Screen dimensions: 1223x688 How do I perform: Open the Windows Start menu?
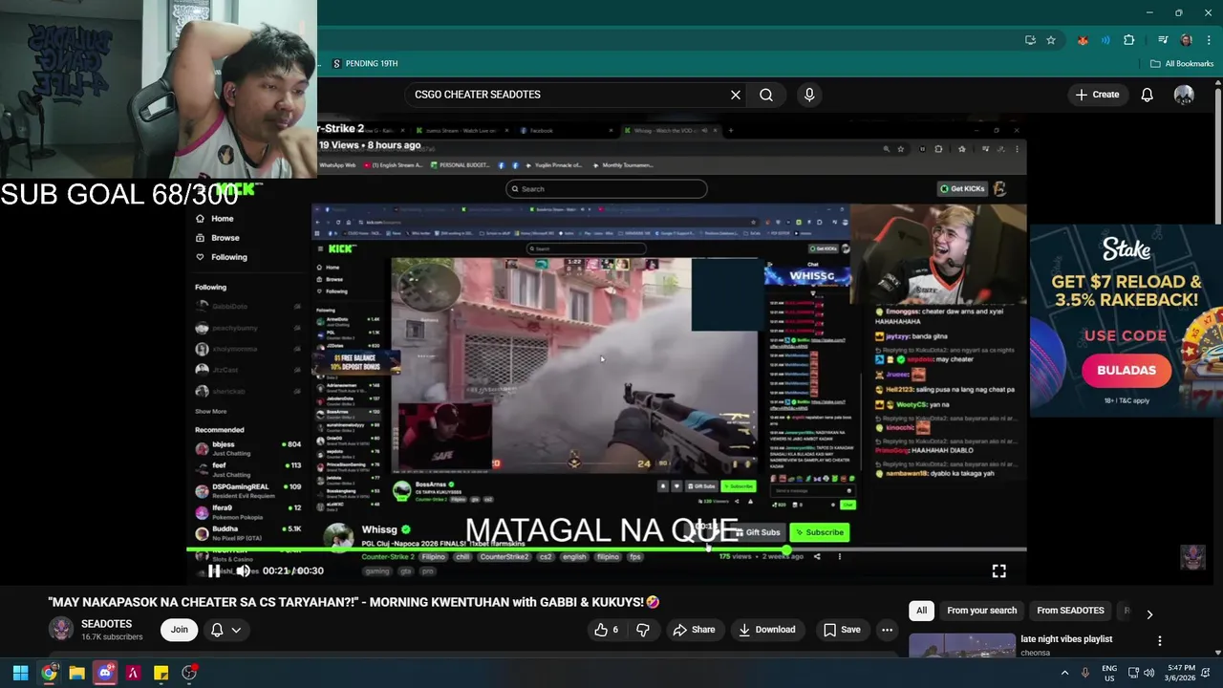(20, 673)
